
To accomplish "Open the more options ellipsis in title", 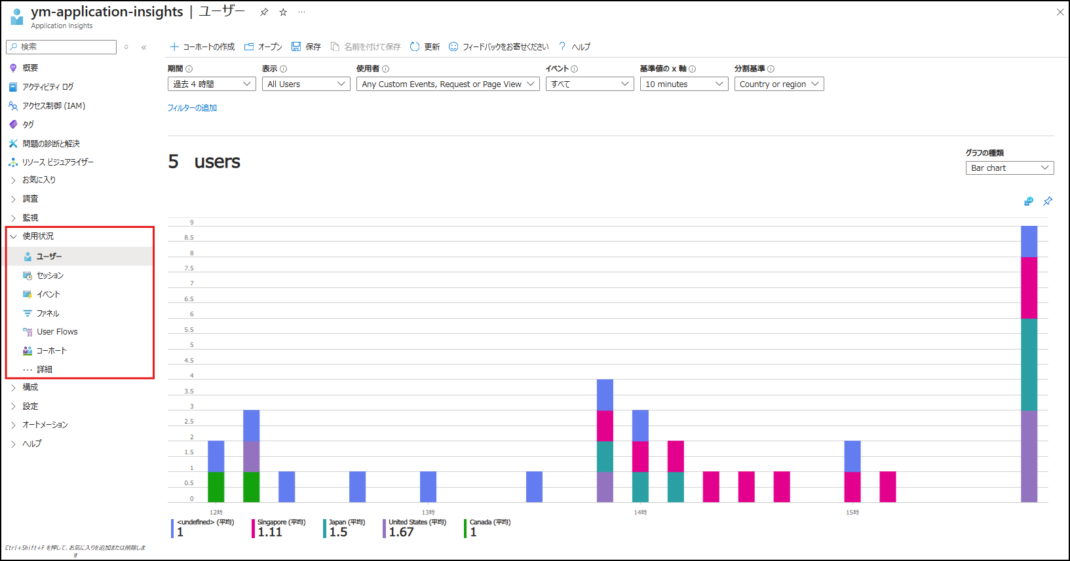I will (x=301, y=12).
